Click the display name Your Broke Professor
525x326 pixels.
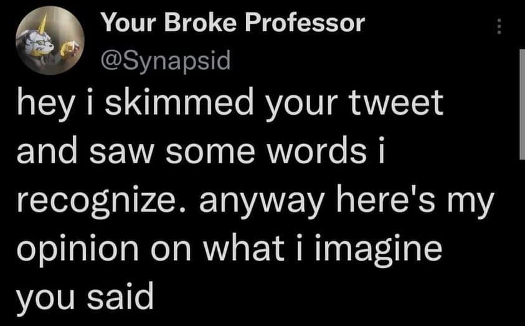pyautogui.click(x=232, y=24)
